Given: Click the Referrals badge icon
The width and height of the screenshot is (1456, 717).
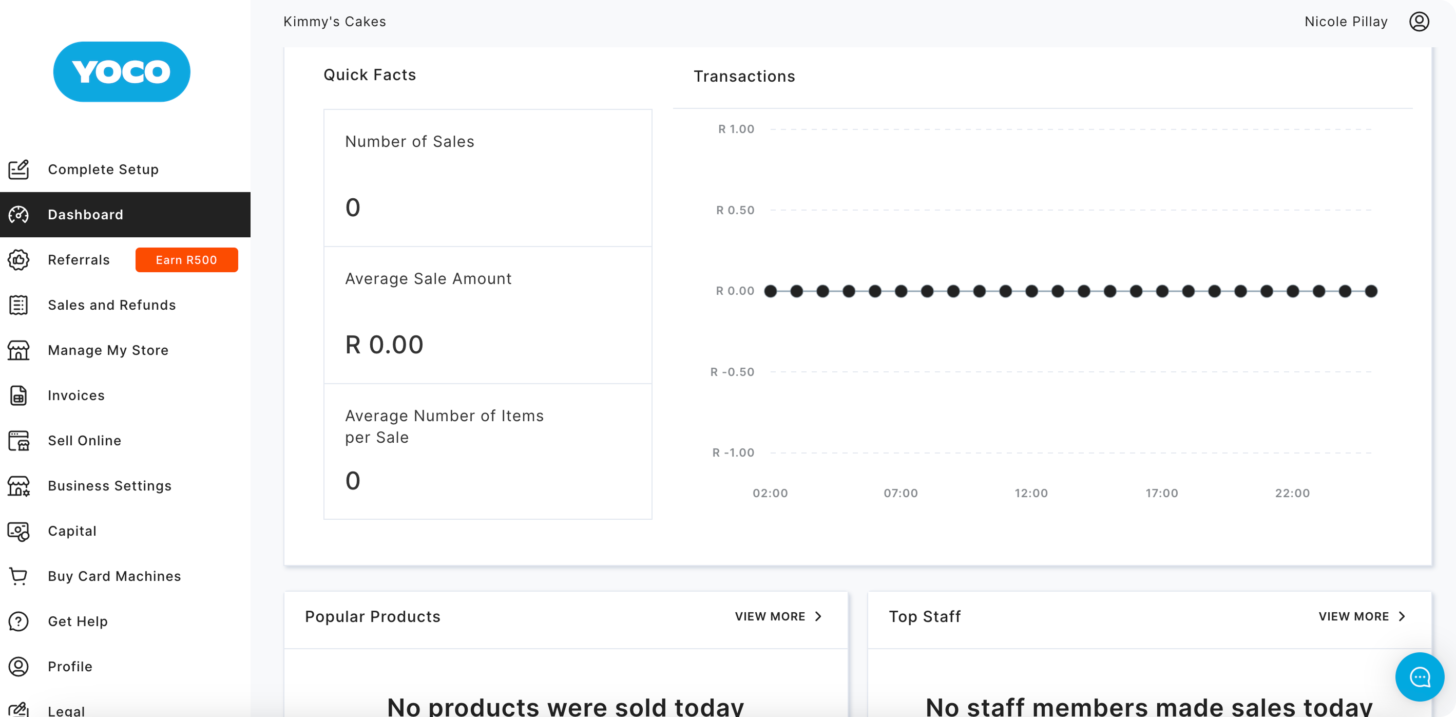Looking at the screenshot, I should point(18,259).
